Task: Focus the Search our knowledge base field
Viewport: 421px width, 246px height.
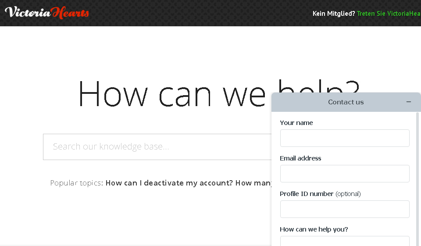Action: coord(158,147)
